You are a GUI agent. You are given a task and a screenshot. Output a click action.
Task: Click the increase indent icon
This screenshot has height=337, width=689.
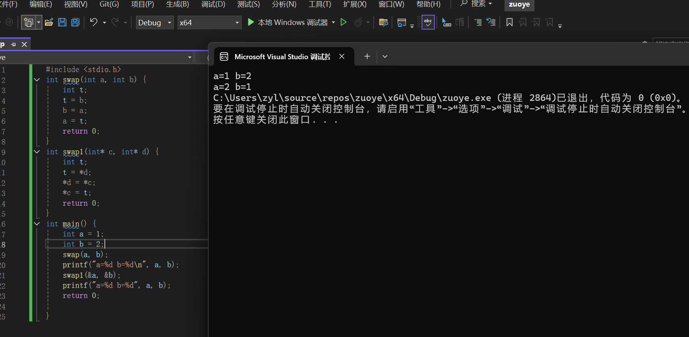(x=478, y=22)
